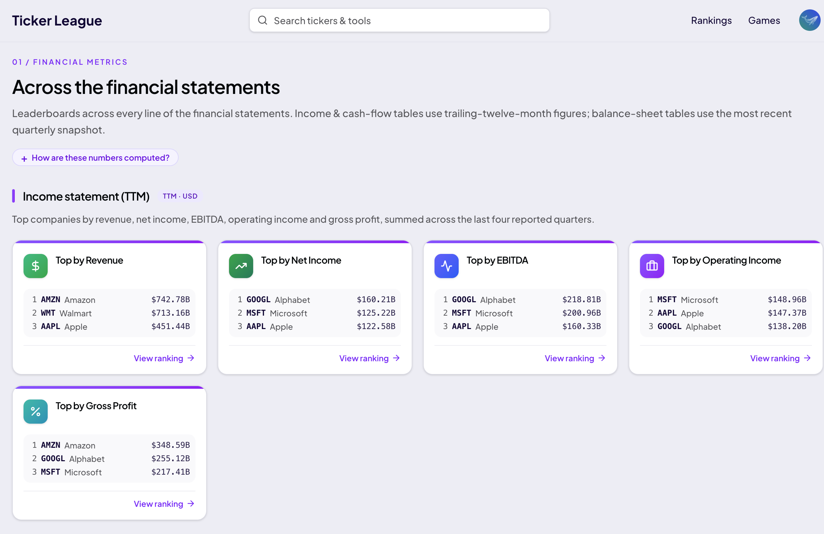View ranking for Top by Revenue

point(164,358)
